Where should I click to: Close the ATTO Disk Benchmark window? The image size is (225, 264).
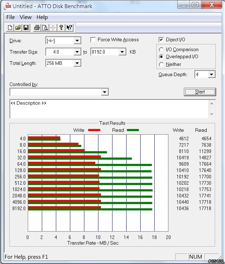(x=212, y=5)
